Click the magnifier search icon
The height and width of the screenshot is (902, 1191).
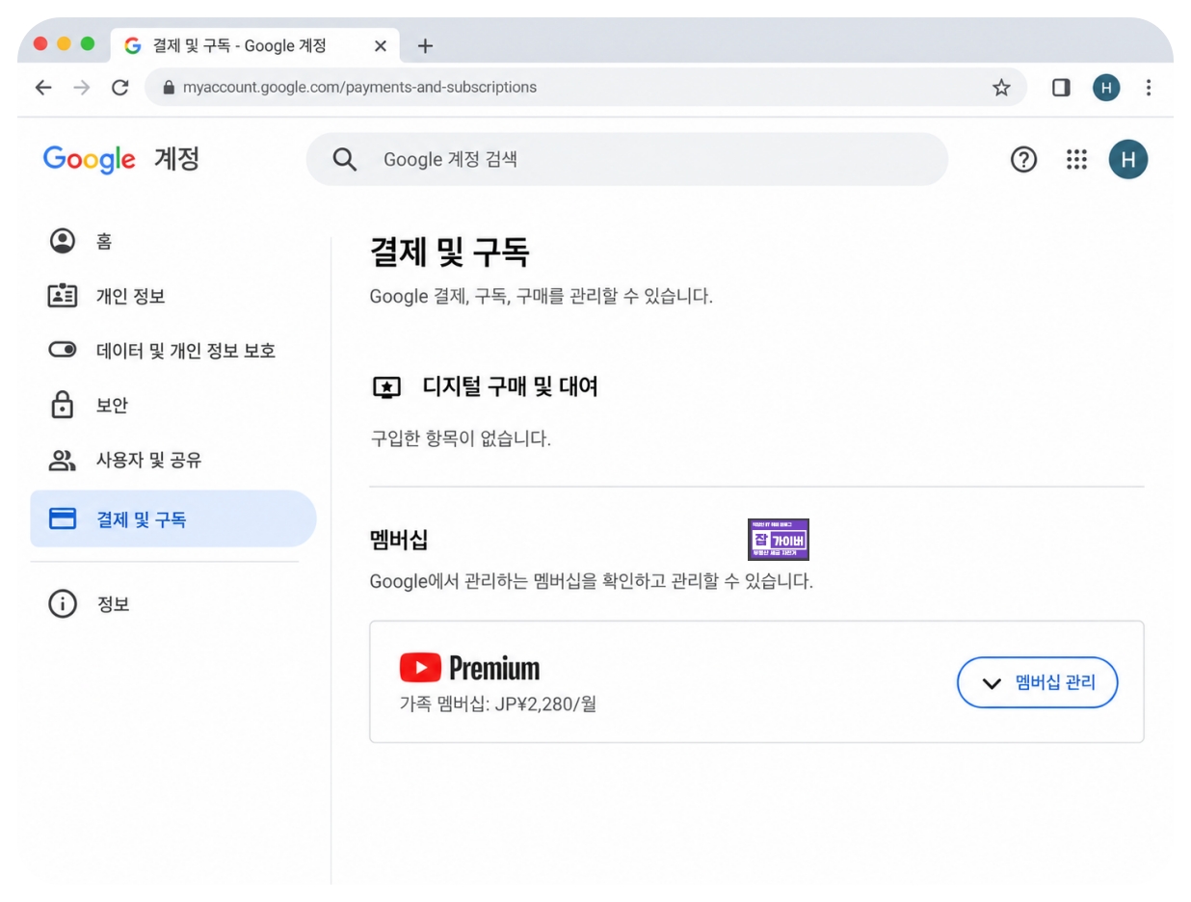(x=344, y=159)
